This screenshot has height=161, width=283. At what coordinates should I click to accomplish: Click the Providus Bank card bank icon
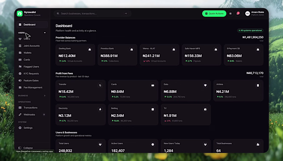pos(132,50)
